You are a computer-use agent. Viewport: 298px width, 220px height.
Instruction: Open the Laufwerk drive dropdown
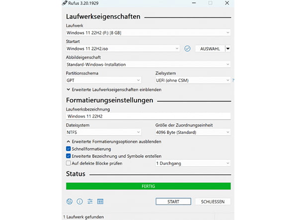click(x=148, y=33)
